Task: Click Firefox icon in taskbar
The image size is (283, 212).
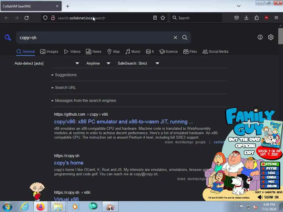Action: (41, 206)
